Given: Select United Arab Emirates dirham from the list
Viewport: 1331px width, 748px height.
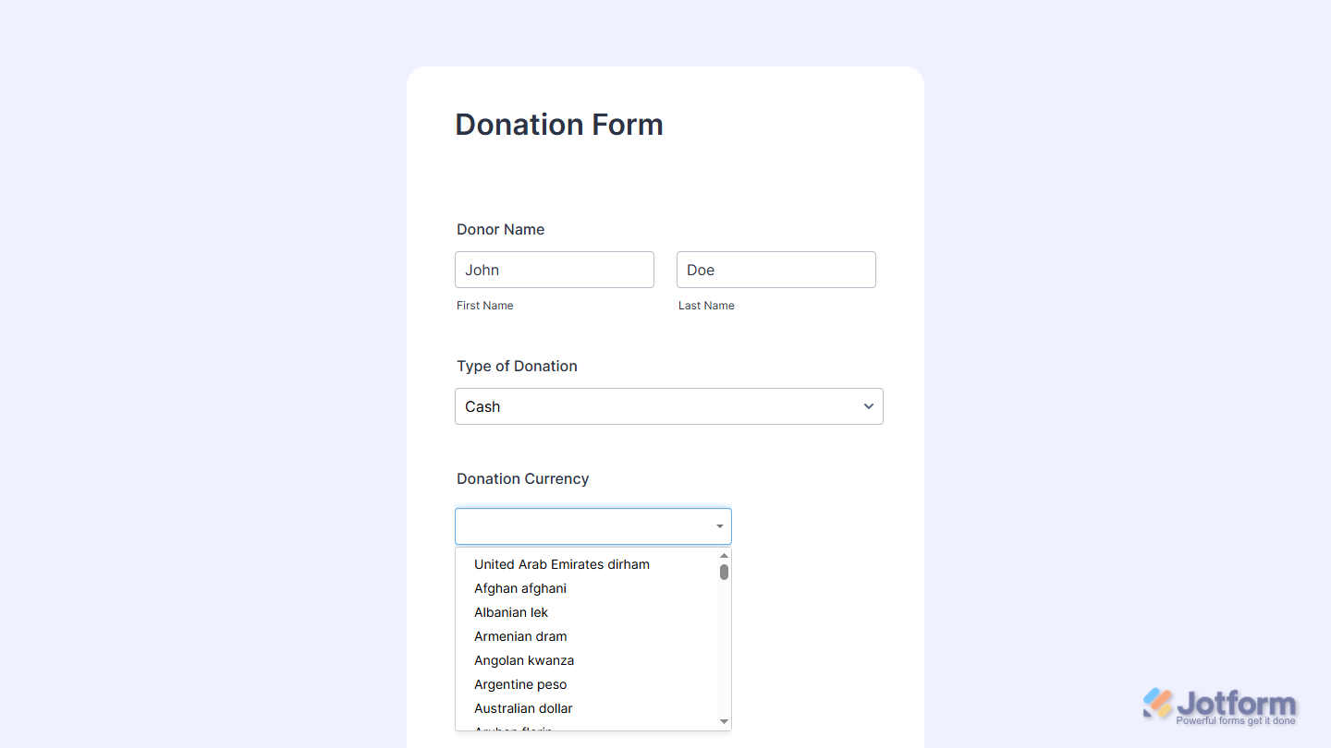Looking at the screenshot, I should 561,564.
